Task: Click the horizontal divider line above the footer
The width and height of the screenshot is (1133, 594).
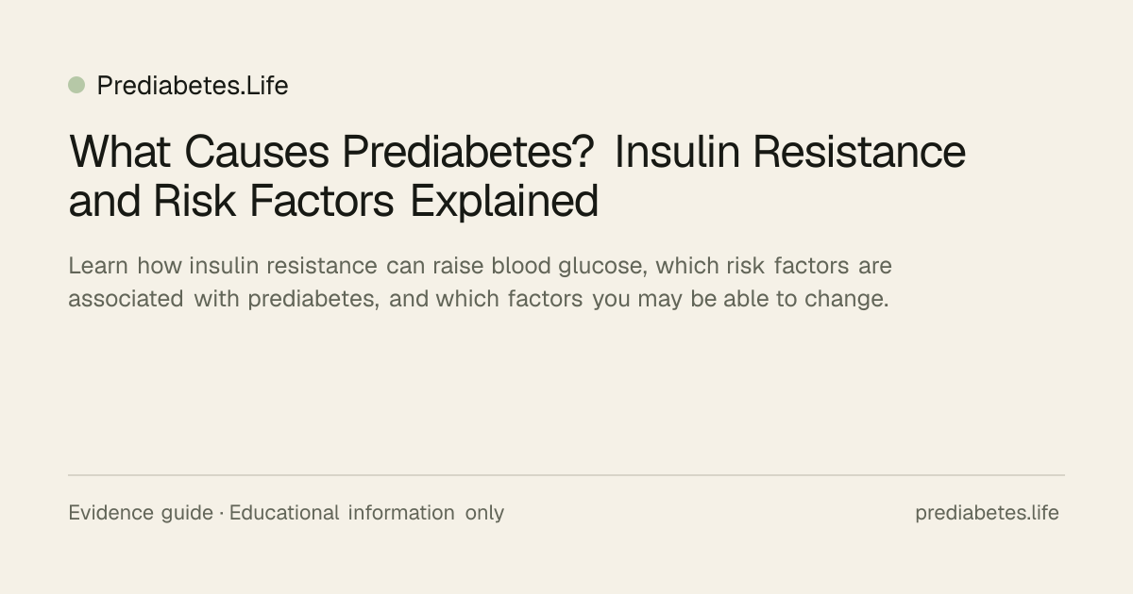Action: click(566, 475)
